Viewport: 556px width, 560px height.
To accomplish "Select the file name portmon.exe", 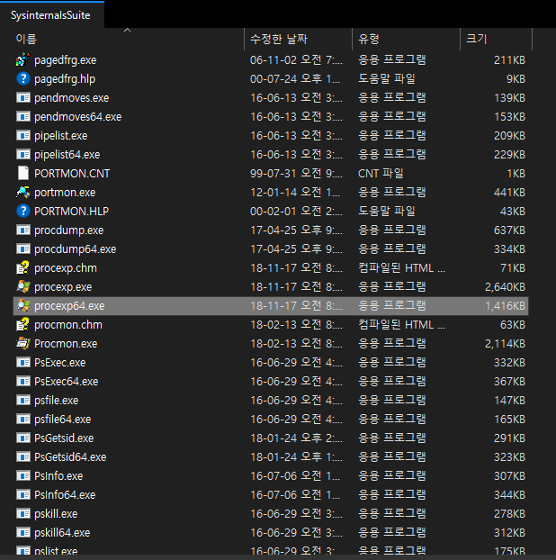I will tap(65, 193).
